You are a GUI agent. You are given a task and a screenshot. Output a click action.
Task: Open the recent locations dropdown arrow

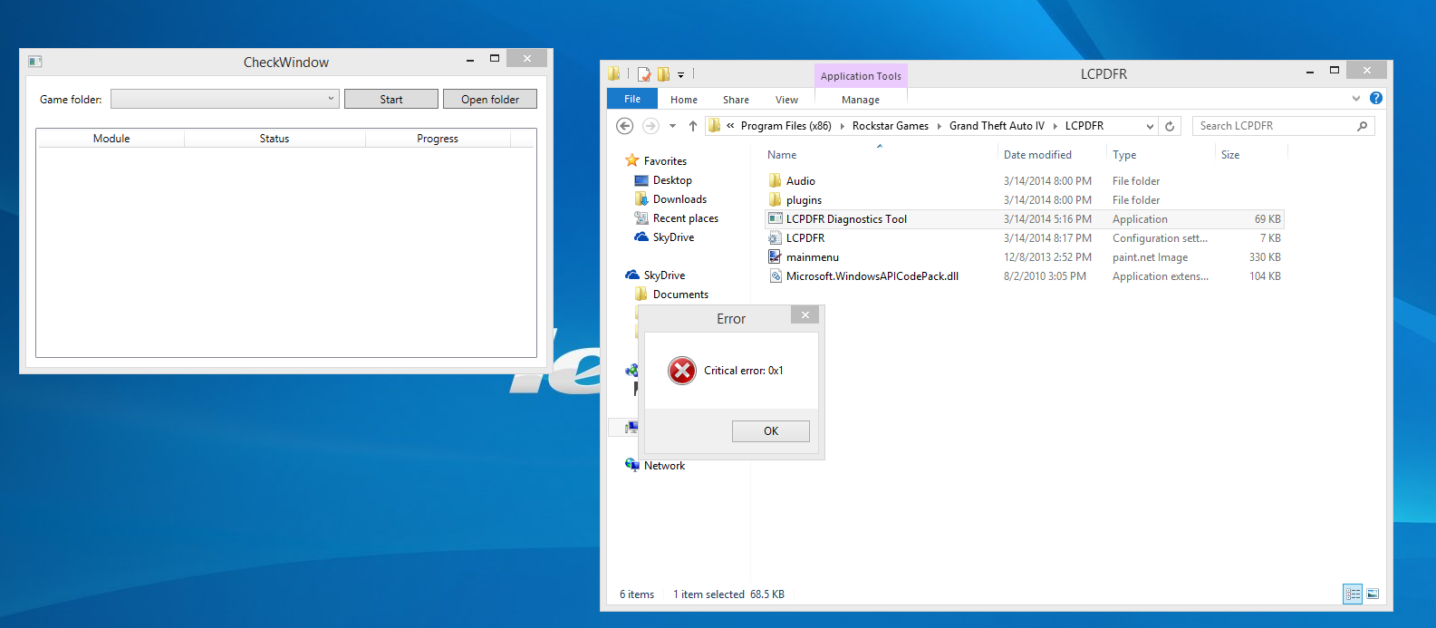[672, 126]
